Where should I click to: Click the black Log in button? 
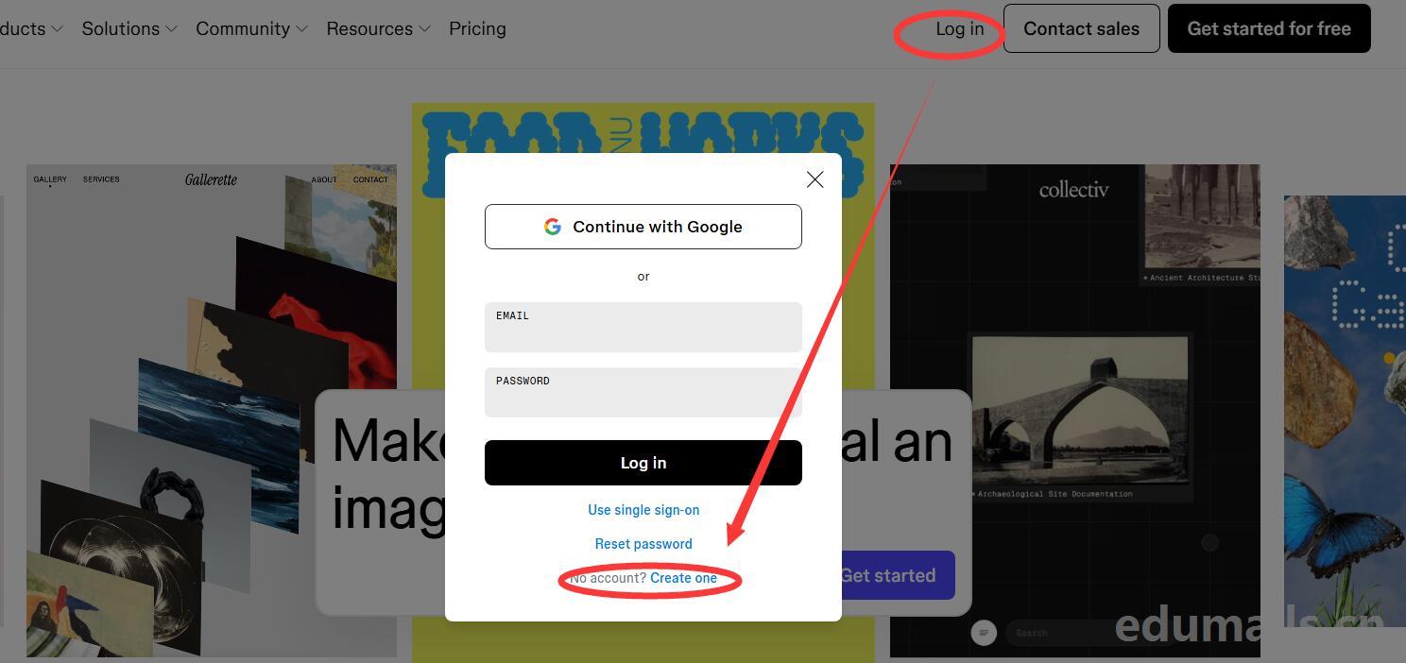tap(643, 463)
